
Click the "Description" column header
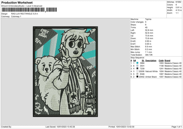[x=151, y=61]
